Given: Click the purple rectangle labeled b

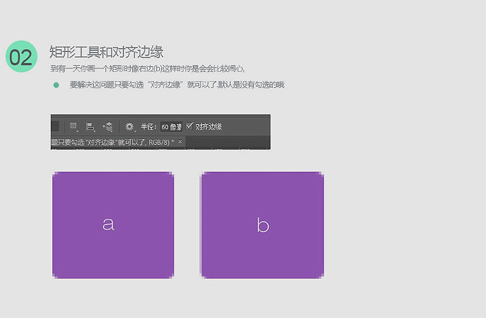Looking at the screenshot, I should pyautogui.click(x=262, y=225).
